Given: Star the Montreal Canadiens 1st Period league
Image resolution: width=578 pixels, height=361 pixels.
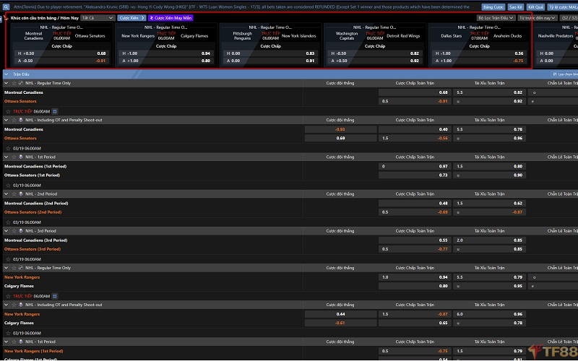Looking at the screenshot, I should [14, 157].
